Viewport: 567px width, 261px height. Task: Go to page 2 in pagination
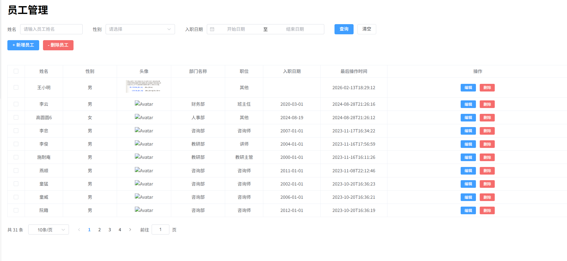click(99, 230)
